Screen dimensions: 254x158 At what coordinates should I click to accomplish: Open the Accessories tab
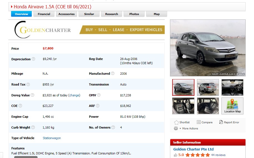point(66,14)
